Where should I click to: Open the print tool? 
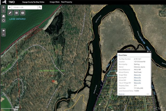pos(23,13)
